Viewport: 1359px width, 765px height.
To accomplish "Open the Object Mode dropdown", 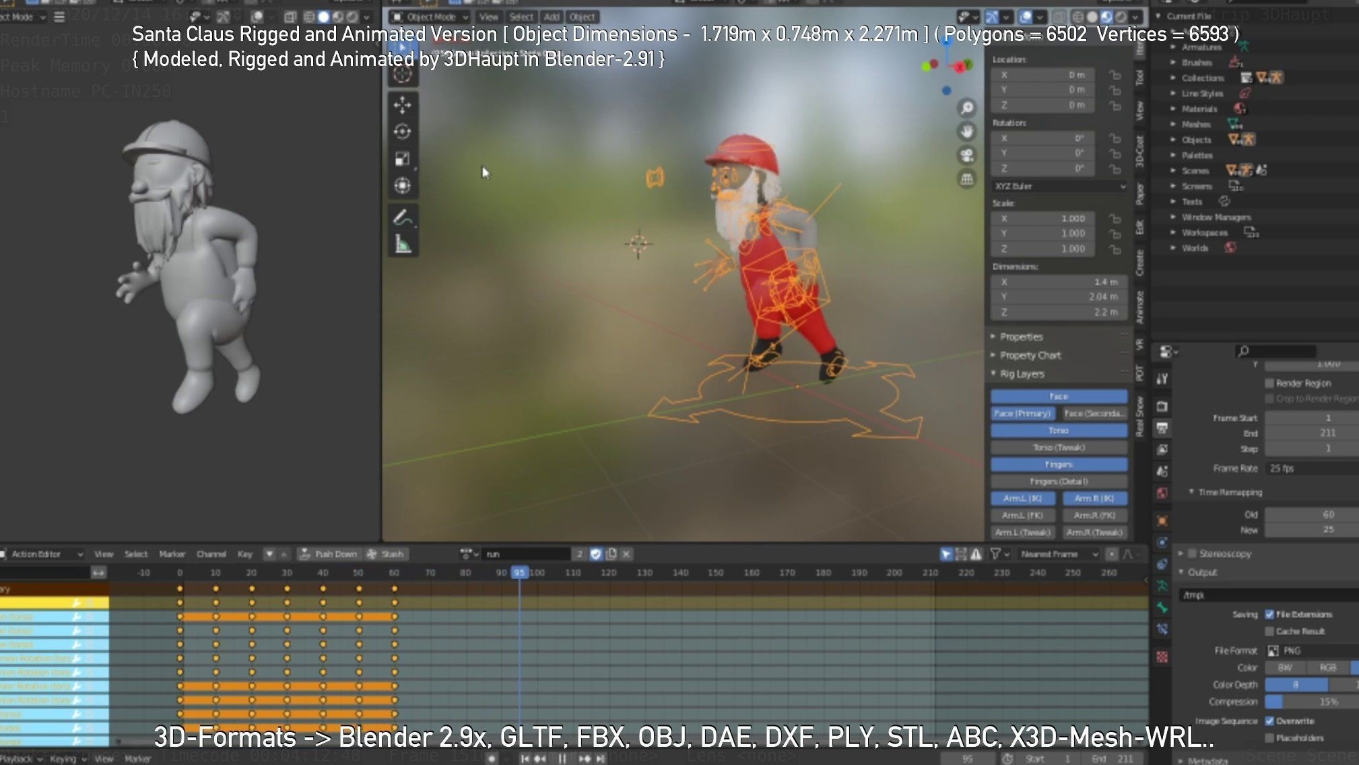I will [x=430, y=17].
